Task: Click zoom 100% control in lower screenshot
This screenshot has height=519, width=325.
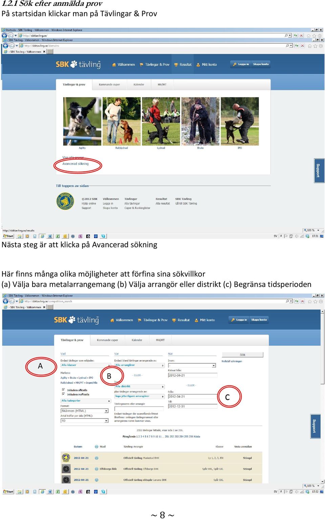Action: 311,486
